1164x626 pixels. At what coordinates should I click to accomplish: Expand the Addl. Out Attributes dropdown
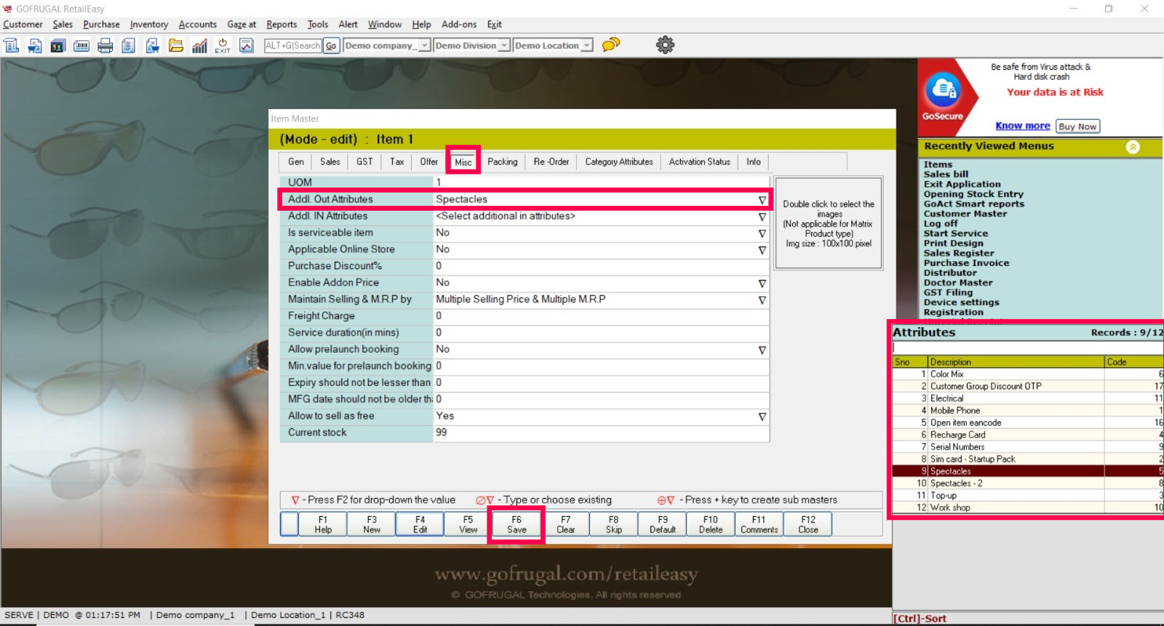coord(762,200)
